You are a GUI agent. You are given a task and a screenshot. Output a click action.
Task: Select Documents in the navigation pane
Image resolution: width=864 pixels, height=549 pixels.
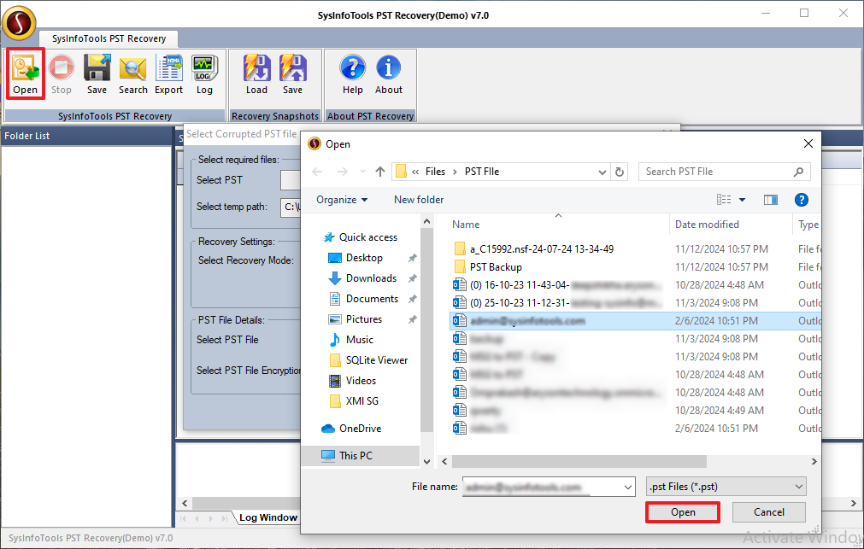tap(372, 299)
